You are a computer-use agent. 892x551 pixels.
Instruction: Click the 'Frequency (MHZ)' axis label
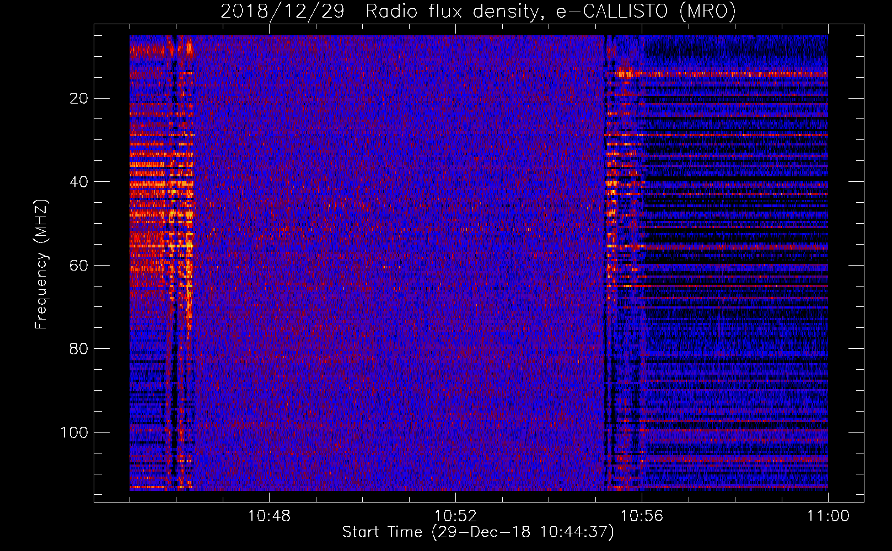click(41, 264)
